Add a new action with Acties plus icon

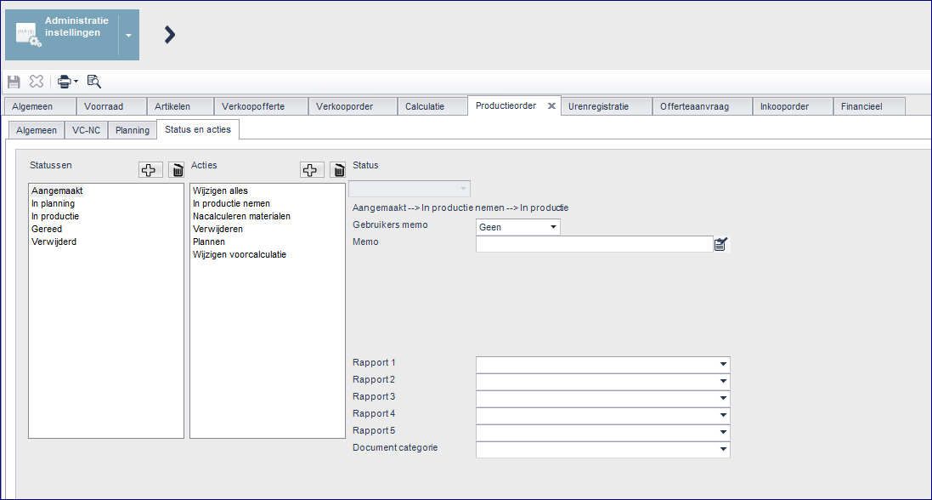coord(312,170)
